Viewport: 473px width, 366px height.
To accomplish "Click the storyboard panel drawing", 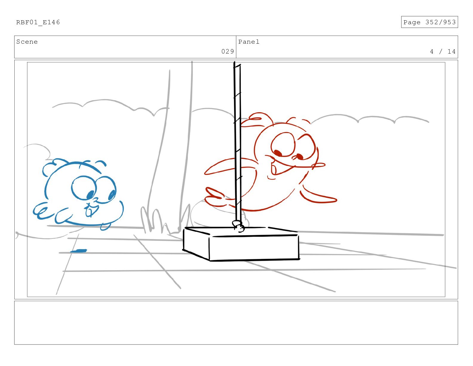I will [236, 179].
